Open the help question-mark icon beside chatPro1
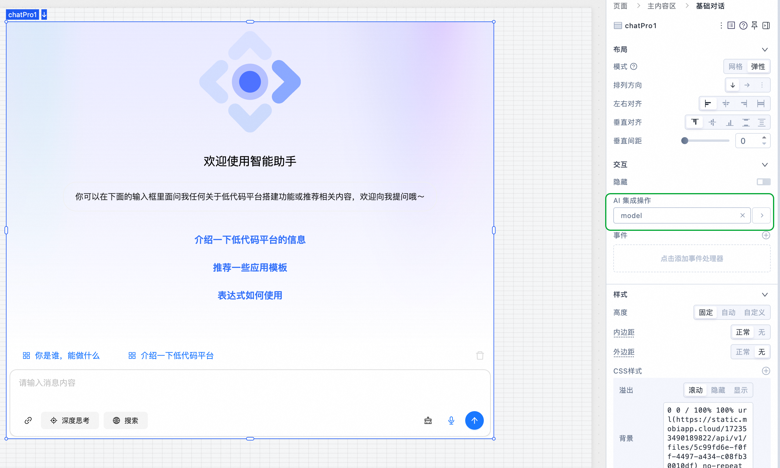The image size is (780, 468). pyautogui.click(x=743, y=26)
